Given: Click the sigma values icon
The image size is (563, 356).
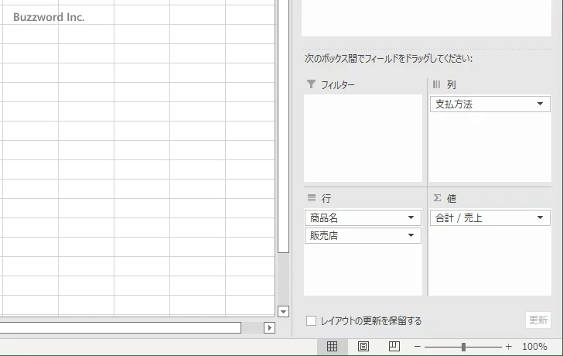Looking at the screenshot, I should click(x=437, y=198).
